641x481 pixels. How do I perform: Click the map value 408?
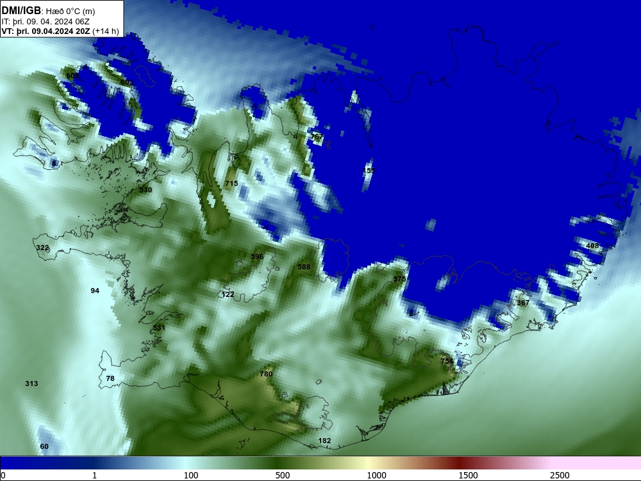592,246
